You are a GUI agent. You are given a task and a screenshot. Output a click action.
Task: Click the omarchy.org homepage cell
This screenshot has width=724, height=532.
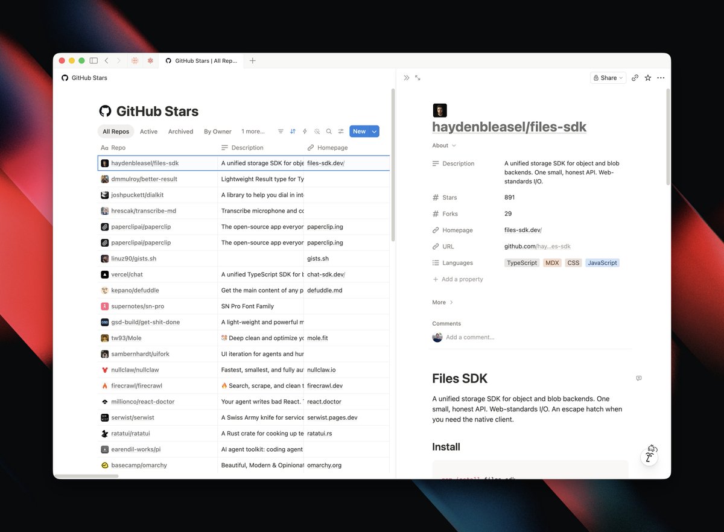(x=347, y=466)
